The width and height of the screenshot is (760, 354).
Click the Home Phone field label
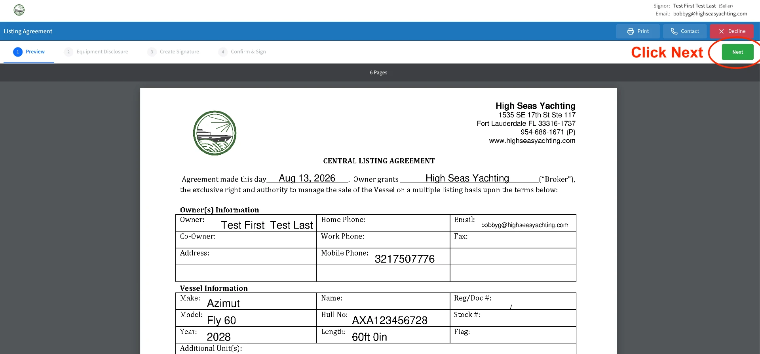[343, 220]
